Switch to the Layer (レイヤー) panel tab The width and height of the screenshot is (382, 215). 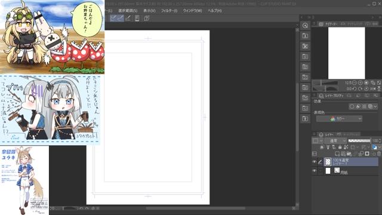coord(326,134)
